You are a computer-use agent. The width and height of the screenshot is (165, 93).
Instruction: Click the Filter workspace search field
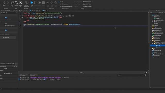pos(158,13)
